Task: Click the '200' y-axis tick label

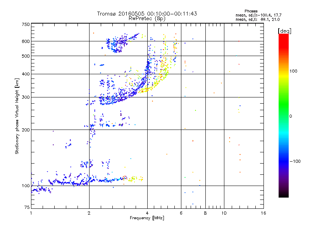Action: click(x=26, y=130)
